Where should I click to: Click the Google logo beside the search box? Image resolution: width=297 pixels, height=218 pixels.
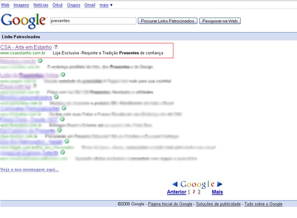point(24,21)
